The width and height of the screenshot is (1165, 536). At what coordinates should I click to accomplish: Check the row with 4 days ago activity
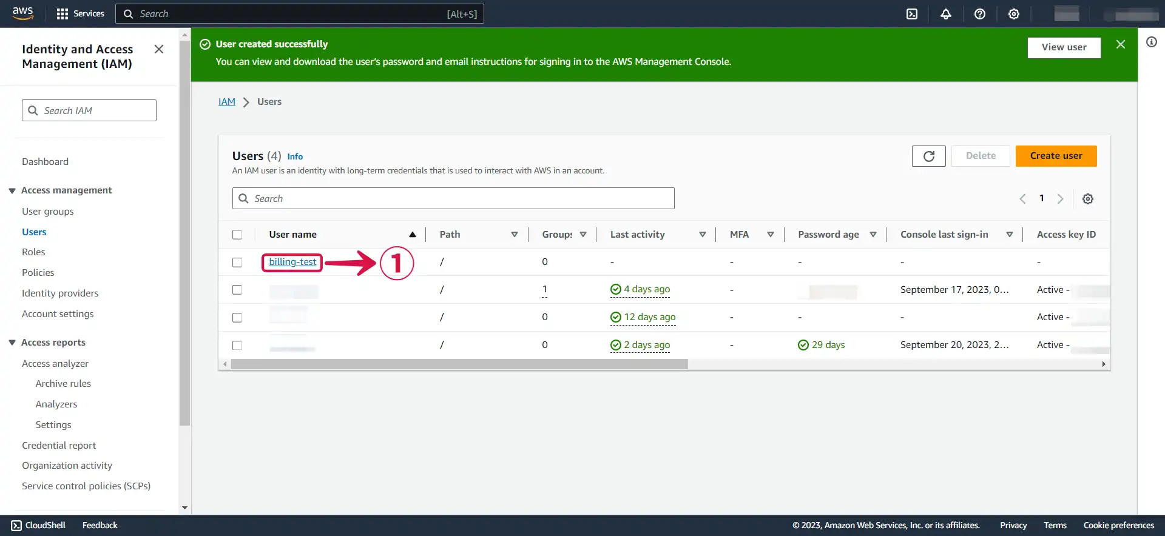[x=237, y=290]
